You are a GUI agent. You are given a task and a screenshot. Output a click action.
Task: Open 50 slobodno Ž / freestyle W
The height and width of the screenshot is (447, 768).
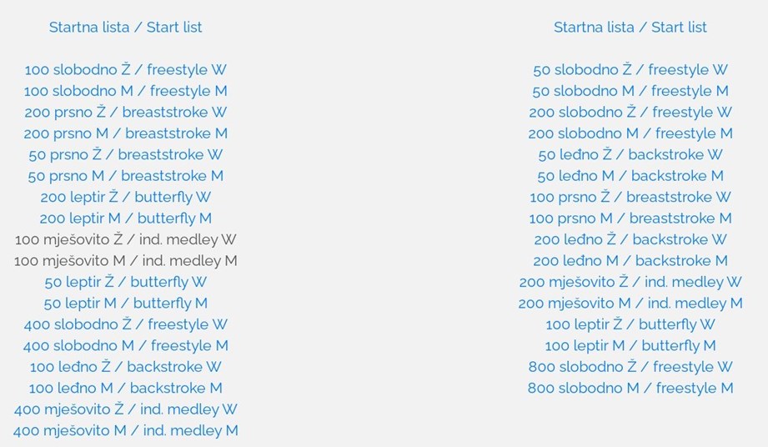[630, 69]
